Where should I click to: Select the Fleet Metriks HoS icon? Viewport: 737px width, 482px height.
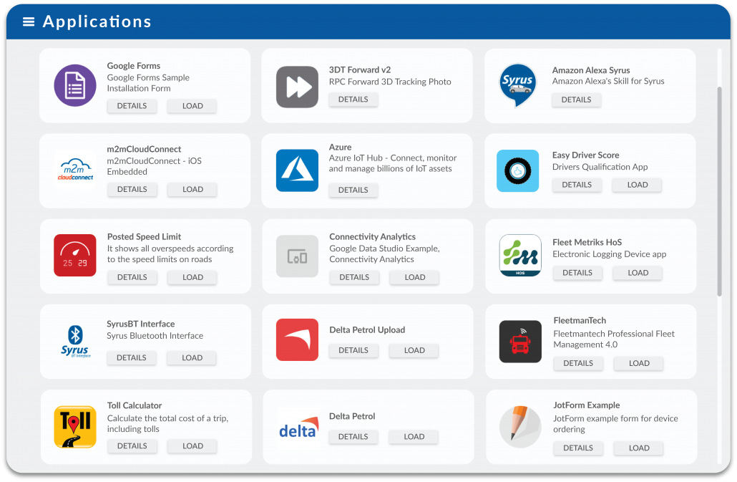point(520,255)
